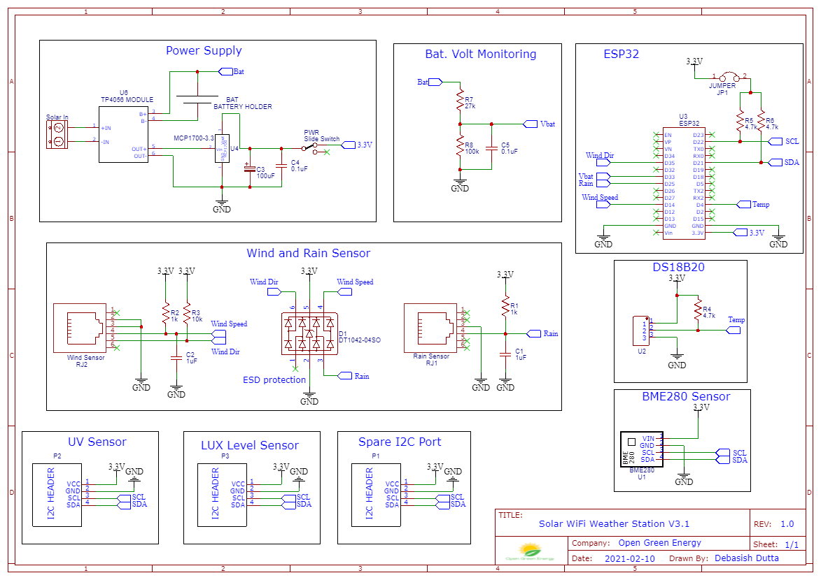Image resolution: width=821 pixels, height=580 pixels.
Task: Select the no-connect cross on pin D15
Action: click(x=713, y=219)
